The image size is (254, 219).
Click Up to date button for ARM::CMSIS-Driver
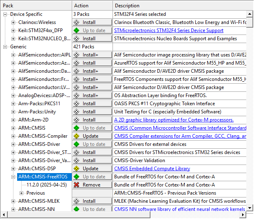pos(92,144)
